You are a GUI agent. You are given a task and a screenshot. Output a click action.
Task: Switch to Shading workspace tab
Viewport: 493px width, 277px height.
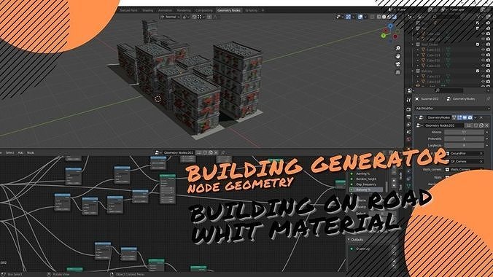(147, 10)
